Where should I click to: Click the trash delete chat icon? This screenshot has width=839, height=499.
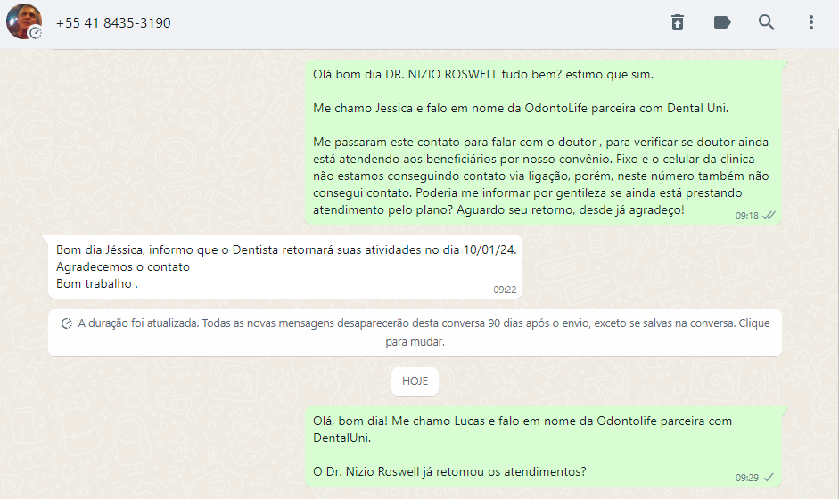click(678, 22)
